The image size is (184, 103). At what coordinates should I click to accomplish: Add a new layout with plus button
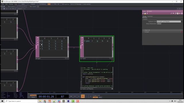point(38,6)
